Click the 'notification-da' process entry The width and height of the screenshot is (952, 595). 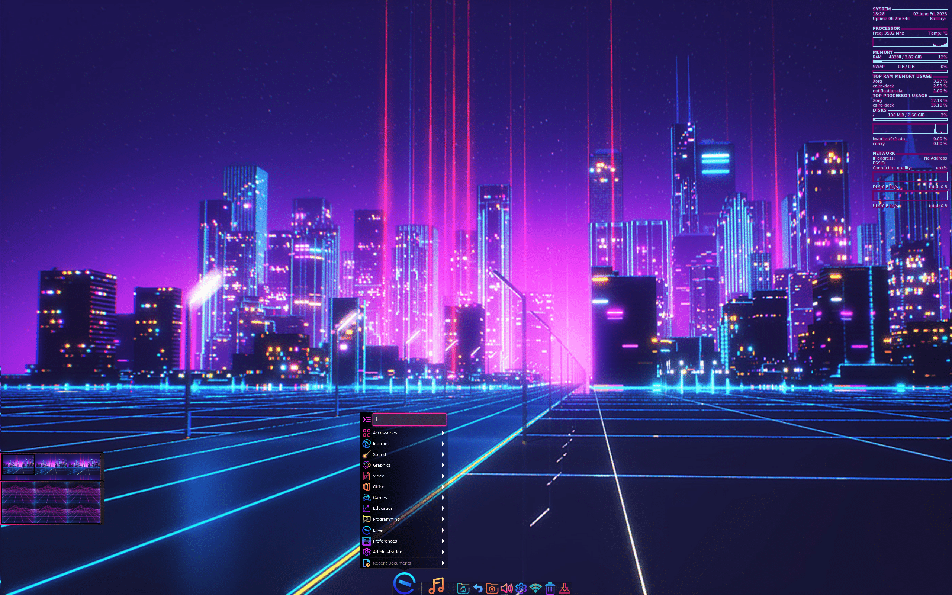pos(887,91)
